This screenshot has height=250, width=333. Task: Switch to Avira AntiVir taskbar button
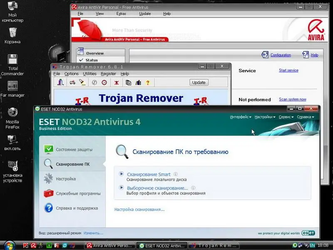(x=109, y=245)
